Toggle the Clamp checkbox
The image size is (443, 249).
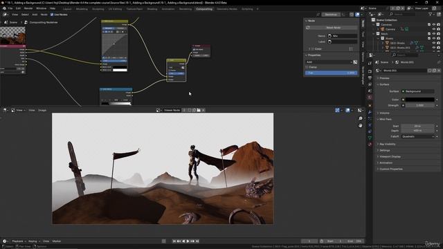tap(307, 67)
